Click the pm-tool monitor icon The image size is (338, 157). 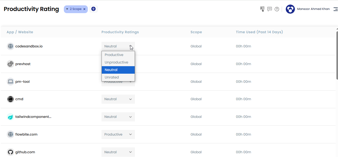10,81
